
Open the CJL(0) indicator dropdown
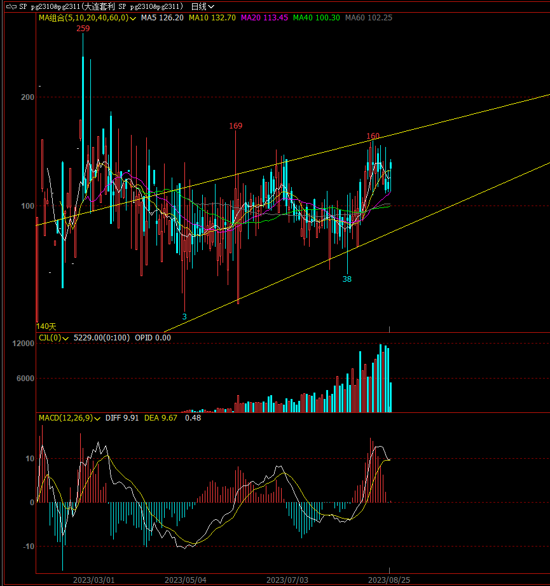point(65,338)
